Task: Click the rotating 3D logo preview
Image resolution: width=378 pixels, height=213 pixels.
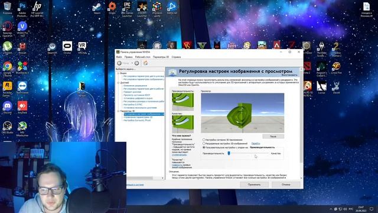Action: coord(243,113)
